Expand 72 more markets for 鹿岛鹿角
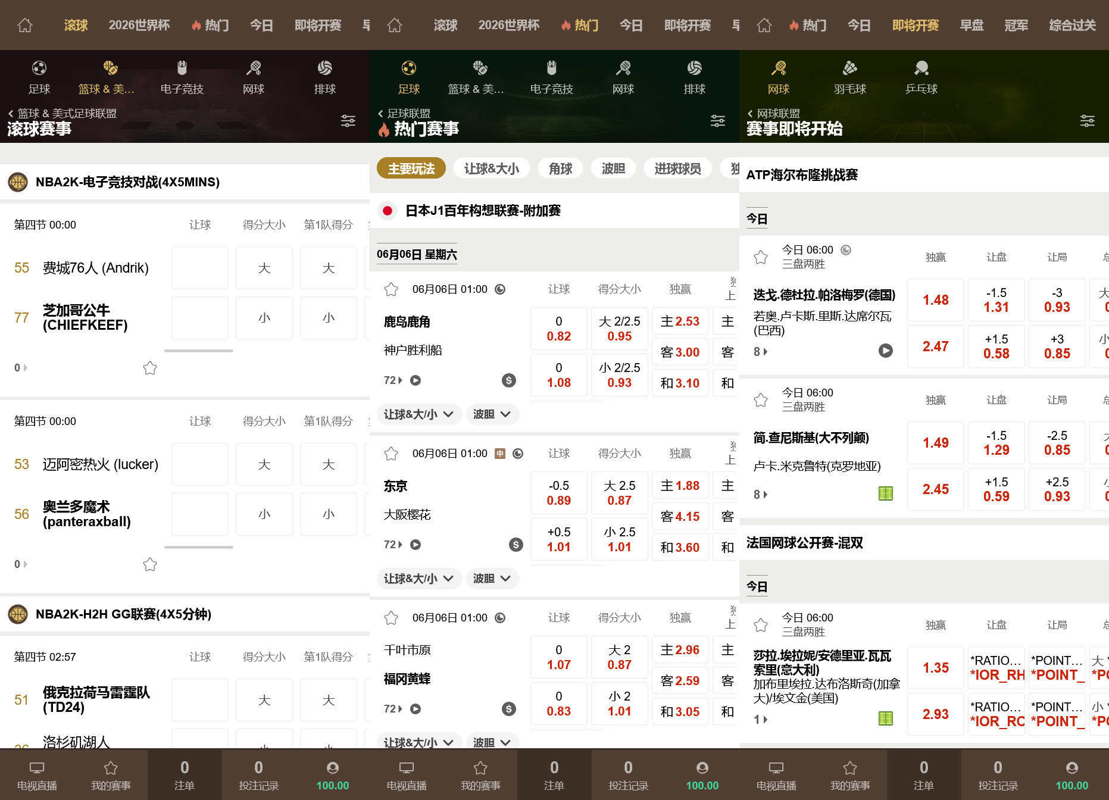This screenshot has width=1109, height=800. 393,380
